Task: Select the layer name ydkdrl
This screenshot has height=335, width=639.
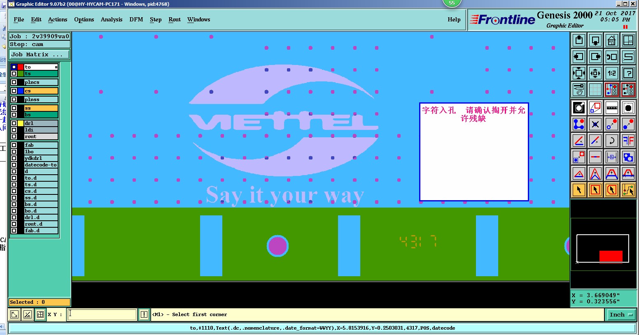Action: (x=41, y=158)
